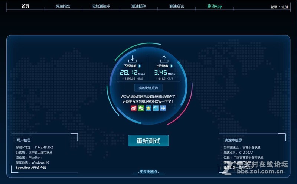Open 移动App navigation item
The image size is (297, 184).
[215, 6]
